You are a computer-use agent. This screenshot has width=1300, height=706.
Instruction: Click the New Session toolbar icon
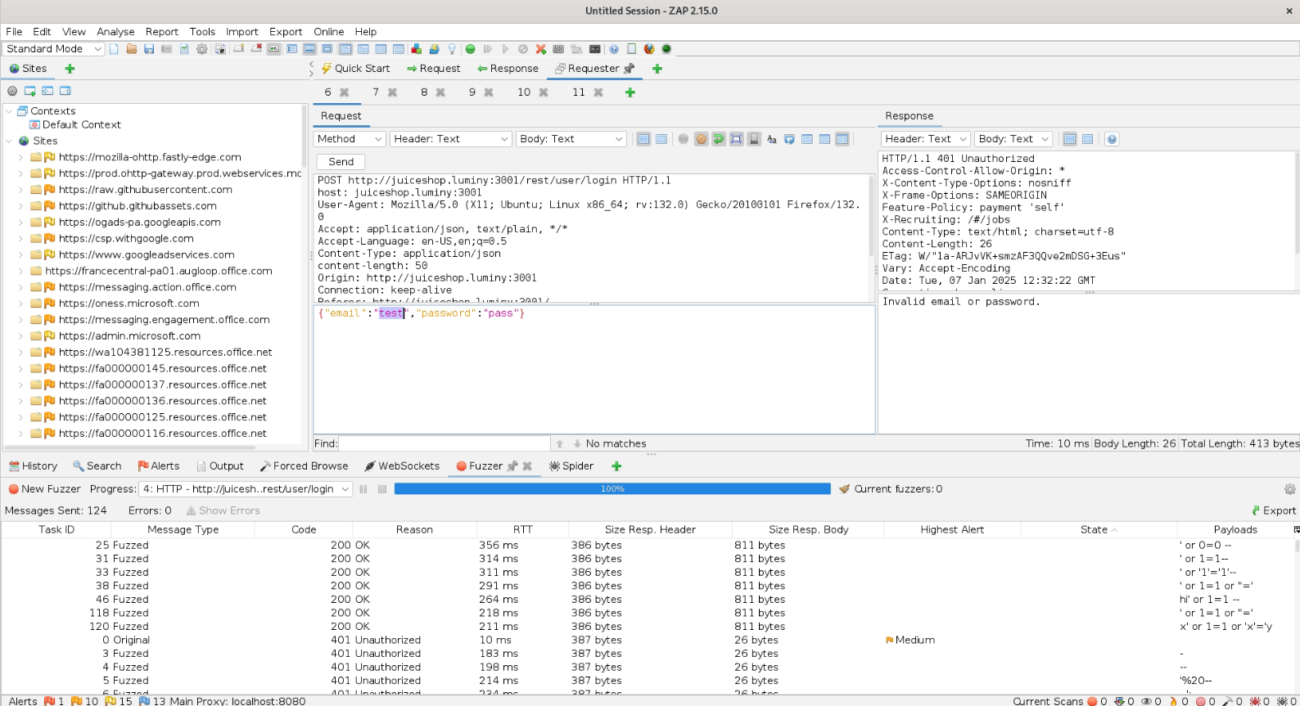114,49
